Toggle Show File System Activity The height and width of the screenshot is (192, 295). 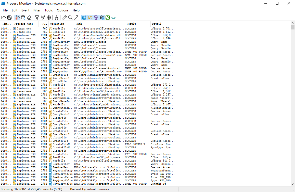point(90,18)
